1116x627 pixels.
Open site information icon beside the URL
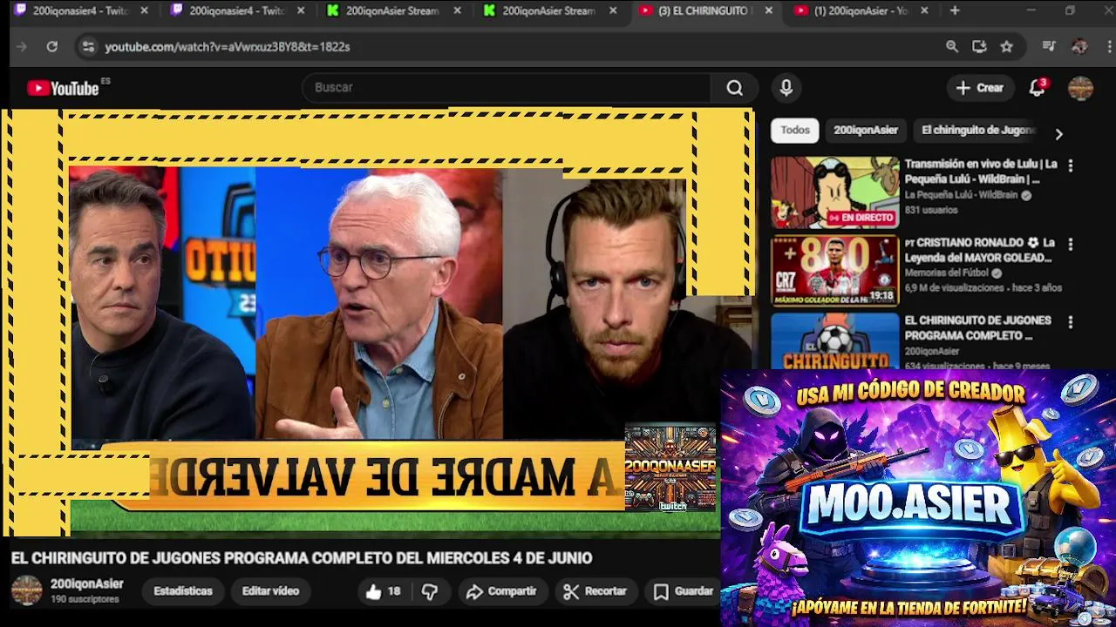pyautogui.click(x=87, y=46)
